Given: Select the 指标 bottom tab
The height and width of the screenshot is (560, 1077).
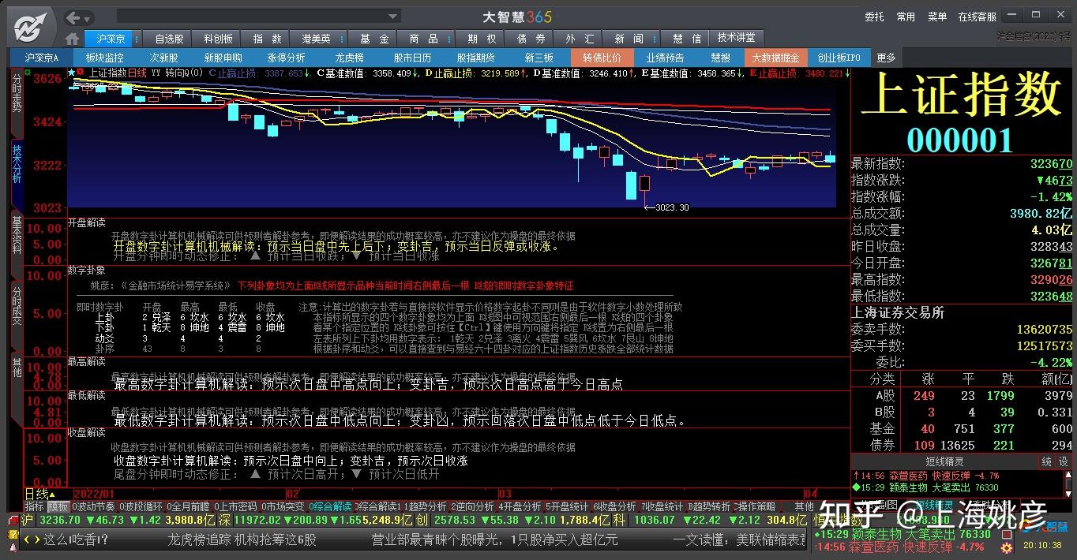Looking at the screenshot, I should [34, 506].
